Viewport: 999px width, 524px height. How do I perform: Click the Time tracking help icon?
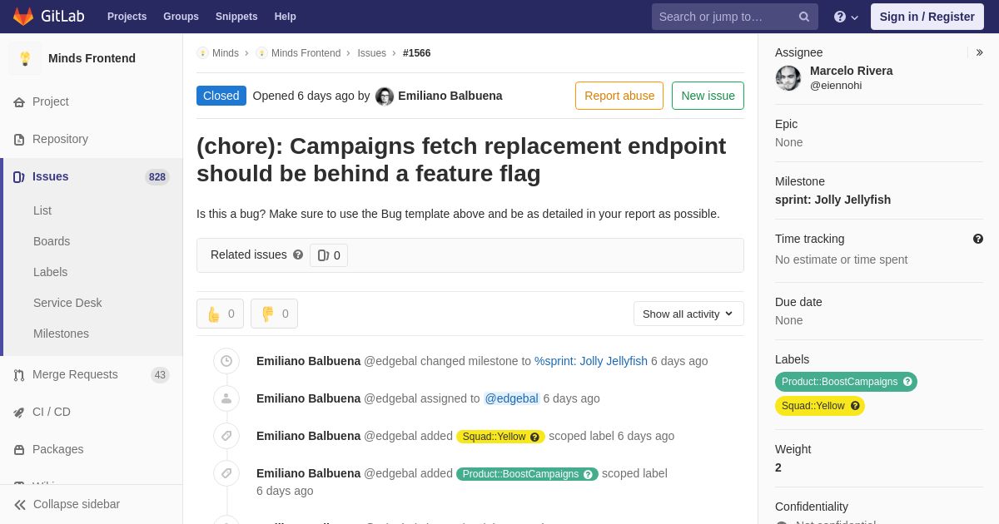point(978,239)
